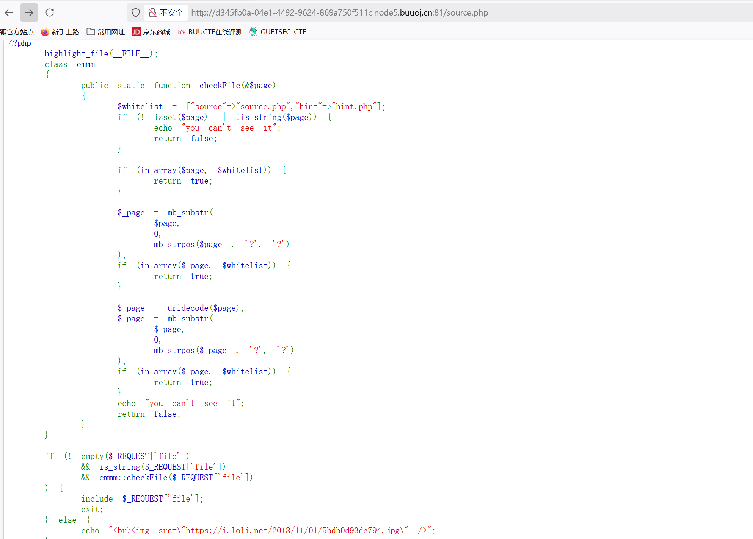Click the crossed padlock insecure-connection icon
This screenshot has height=539, width=753.
(x=153, y=12)
